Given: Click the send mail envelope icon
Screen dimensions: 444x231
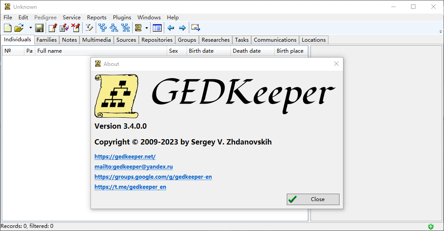Looking at the screenshot, I should [x=196, y=28].
